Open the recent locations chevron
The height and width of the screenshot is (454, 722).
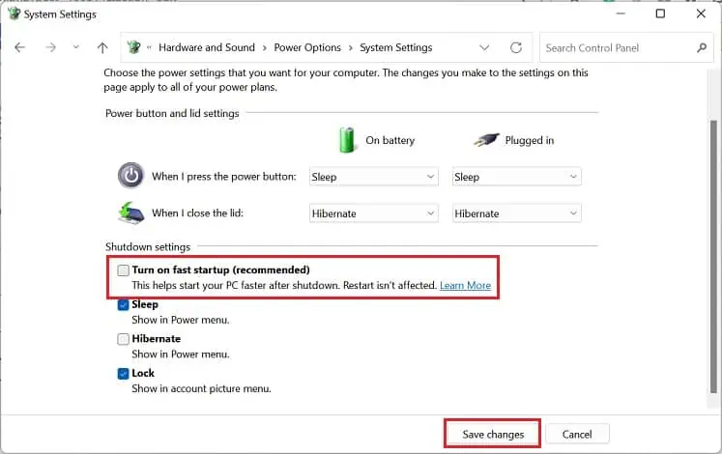(x=75, y=47)
